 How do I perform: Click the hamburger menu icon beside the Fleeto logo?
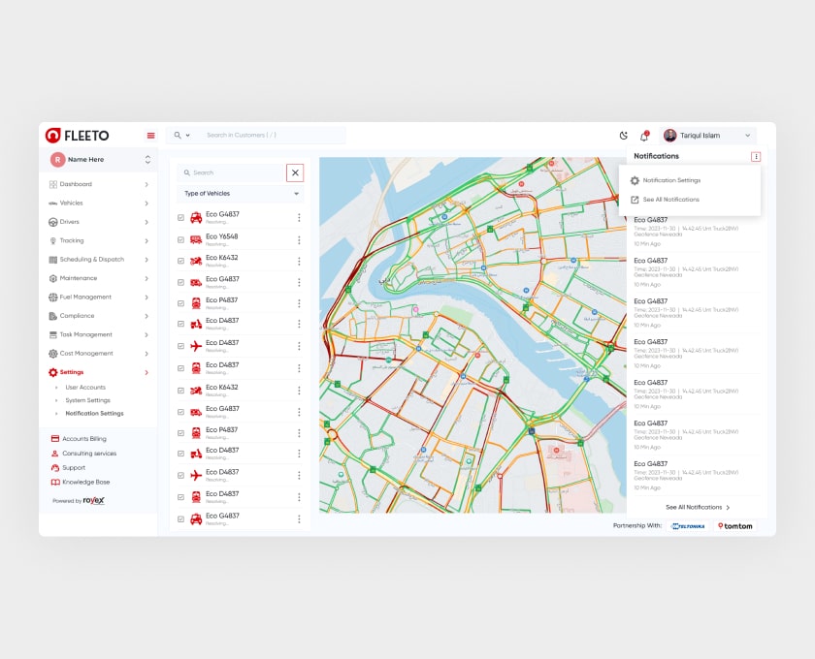click(150, 136)
